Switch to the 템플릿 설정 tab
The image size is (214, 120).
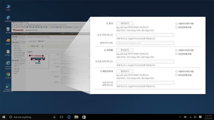coord(41,41)
